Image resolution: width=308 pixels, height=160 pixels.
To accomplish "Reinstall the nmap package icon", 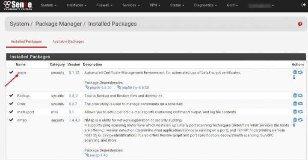I will coord(300,120).
